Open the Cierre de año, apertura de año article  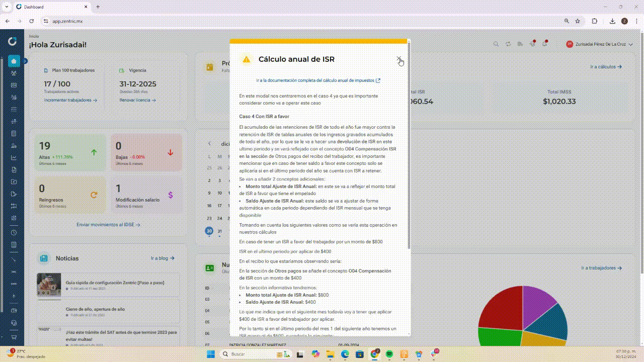point(95,309)
